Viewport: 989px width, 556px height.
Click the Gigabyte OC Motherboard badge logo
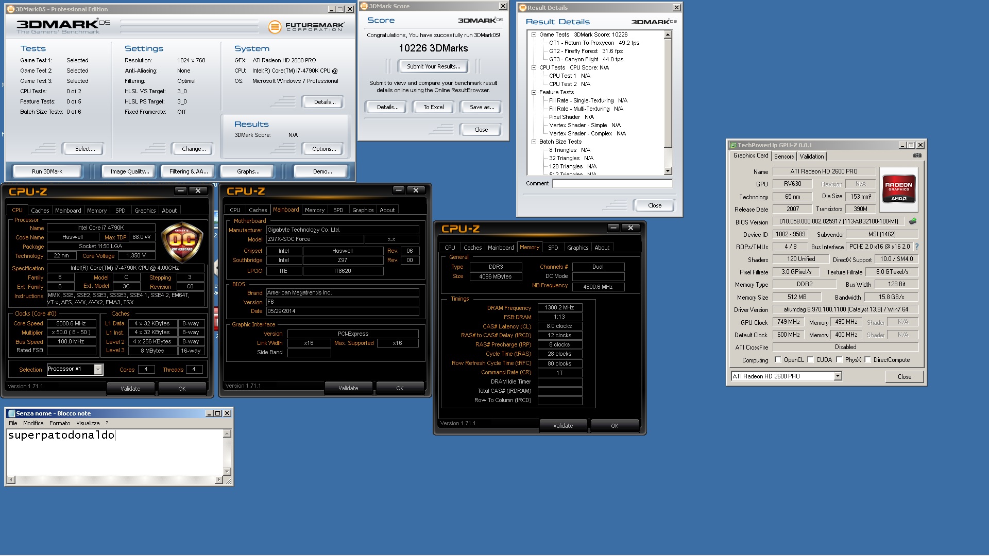pos(182,242)
